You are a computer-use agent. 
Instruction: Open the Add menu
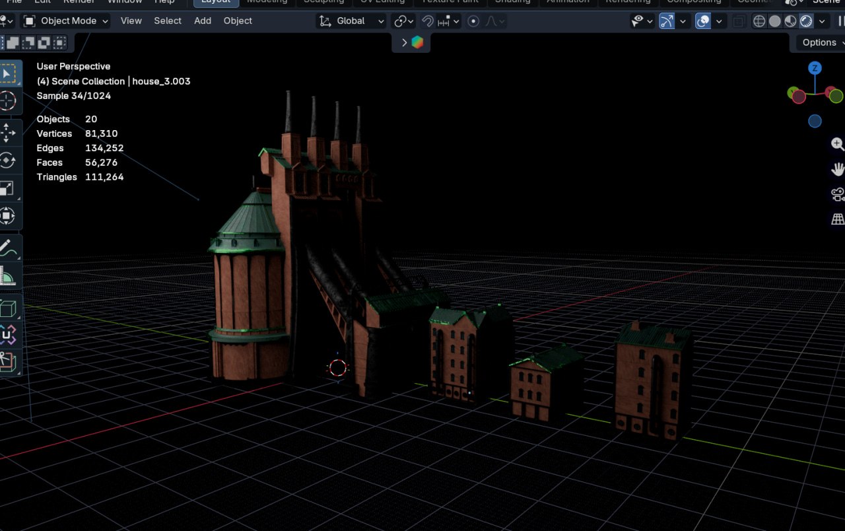coord(203,21)
